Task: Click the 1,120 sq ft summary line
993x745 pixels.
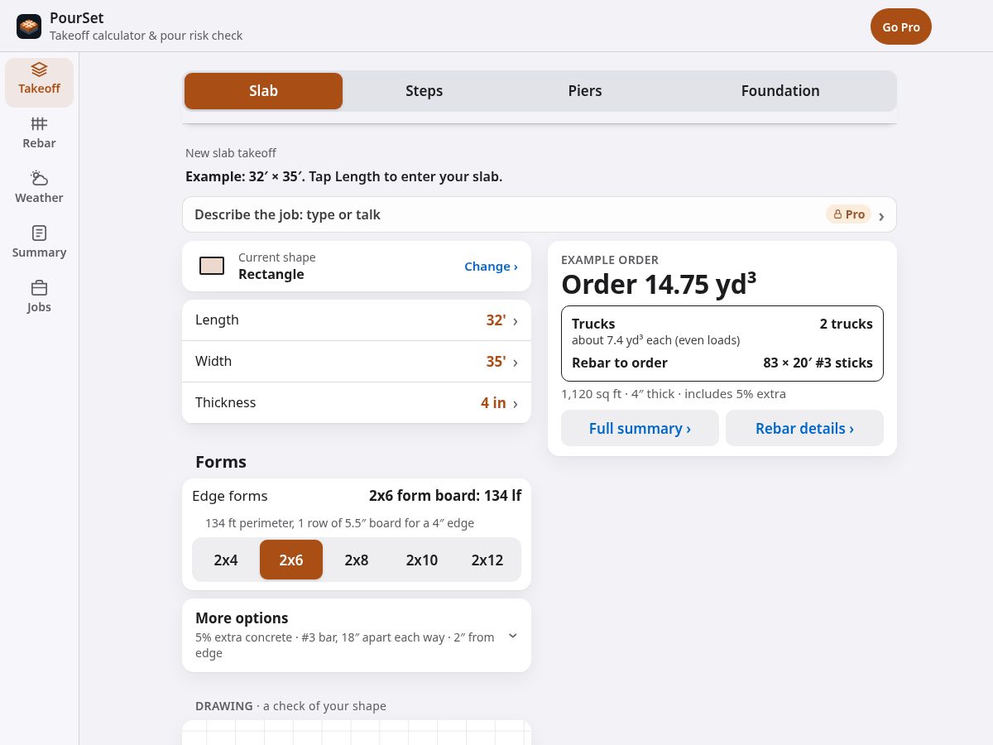Action: 674,394
